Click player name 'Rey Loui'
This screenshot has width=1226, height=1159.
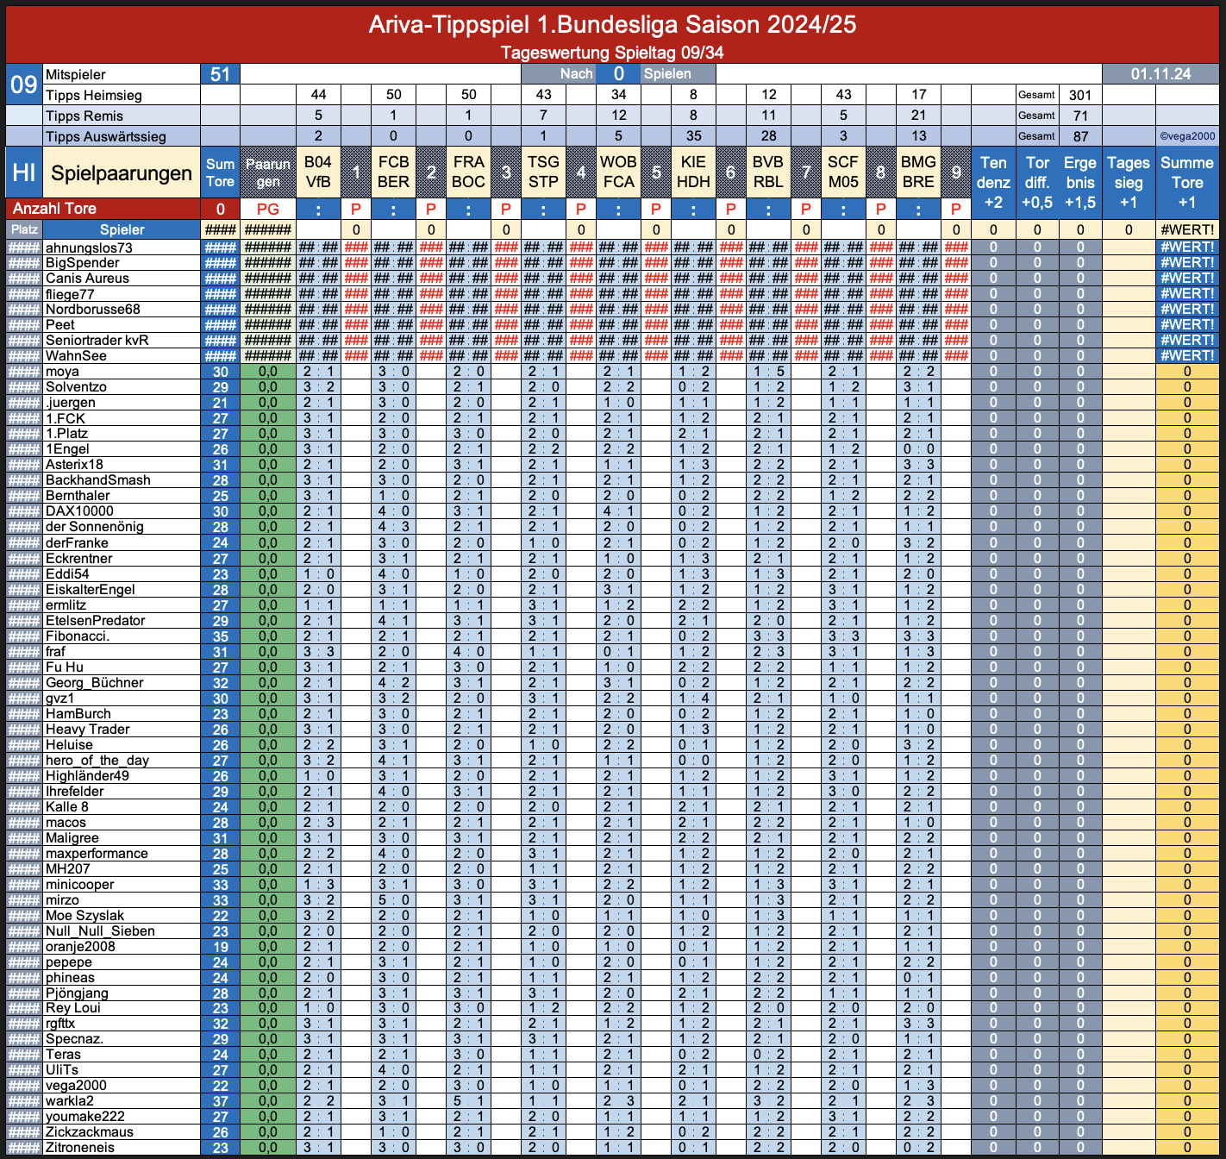click(x=73, y=1008)
